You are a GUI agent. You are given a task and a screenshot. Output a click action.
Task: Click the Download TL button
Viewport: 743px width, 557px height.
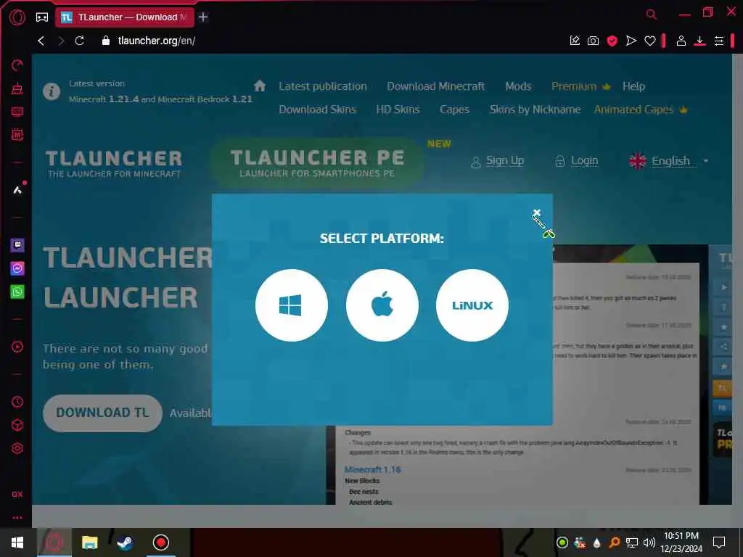point(102,413)
